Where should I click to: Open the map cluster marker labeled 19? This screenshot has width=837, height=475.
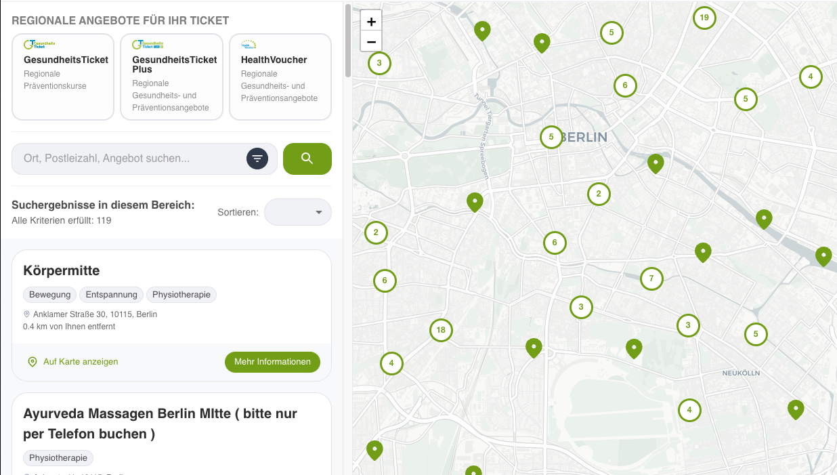coord(704,18)
